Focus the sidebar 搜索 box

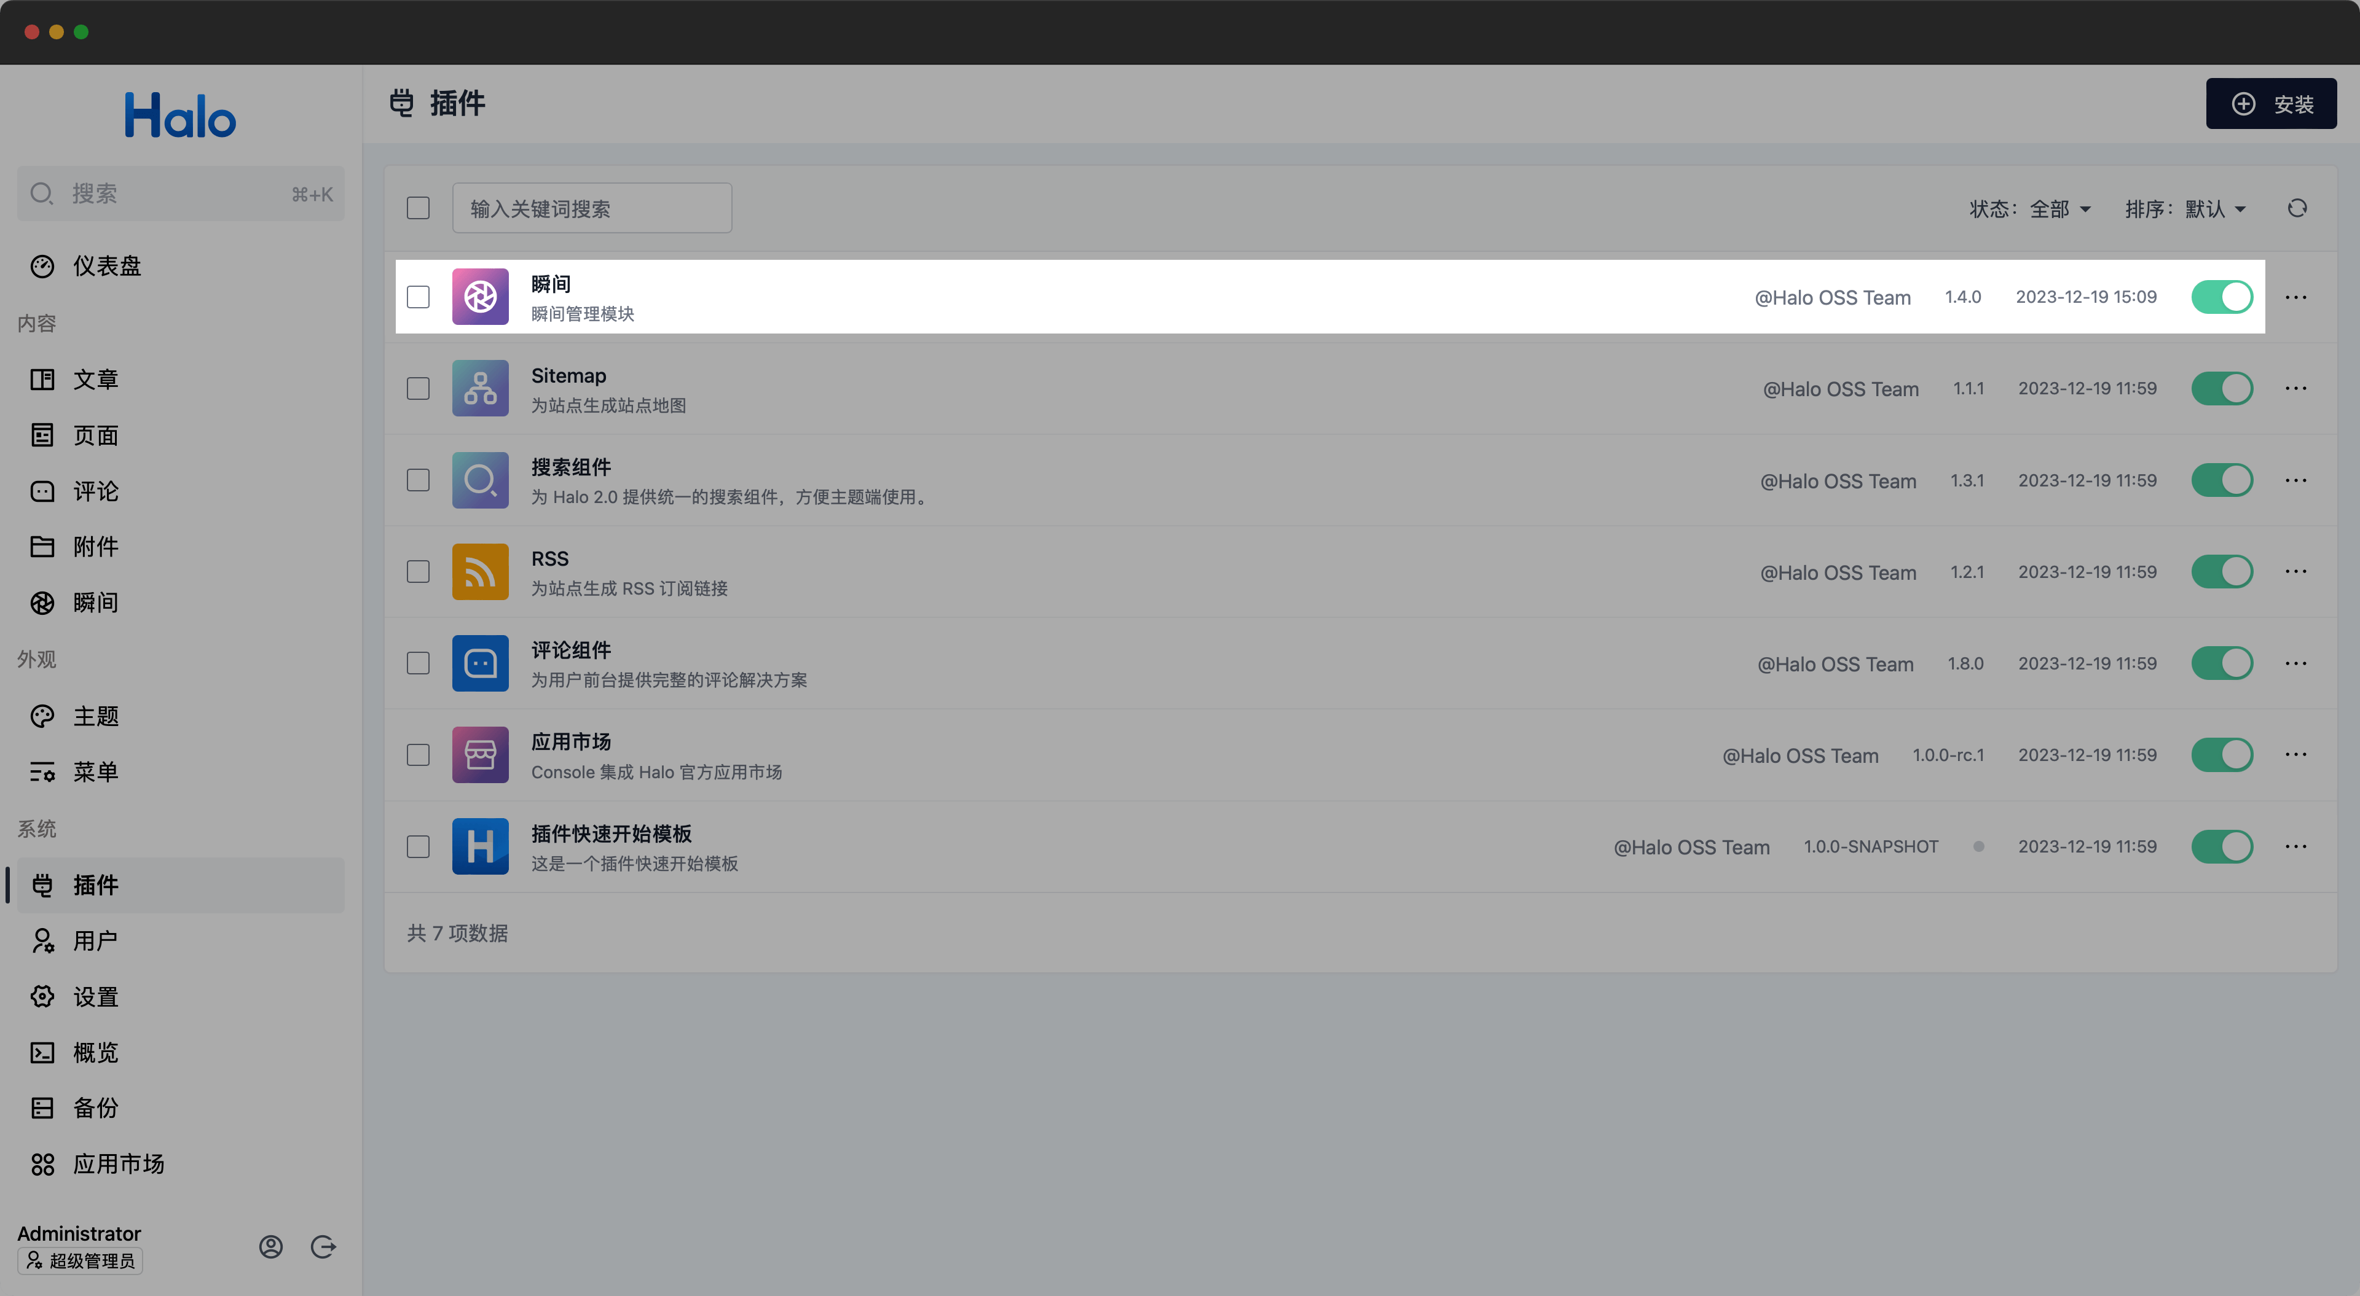[181, 193]
